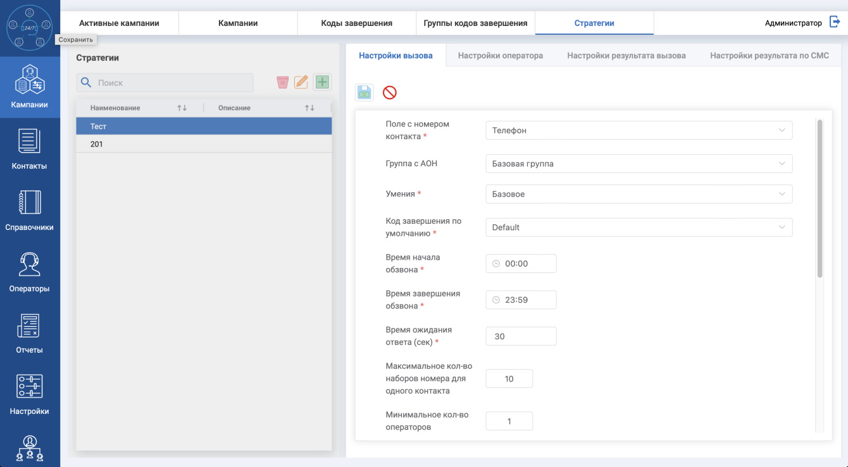This screenshot has height=467, width=848.
Task: Click the pencil edit strategy icon
Action: pyautogui.click(x=302, y=82)
